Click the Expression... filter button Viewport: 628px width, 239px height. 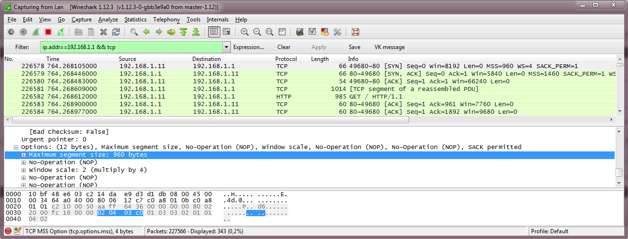pyautogui.click(x=248, y=47)
